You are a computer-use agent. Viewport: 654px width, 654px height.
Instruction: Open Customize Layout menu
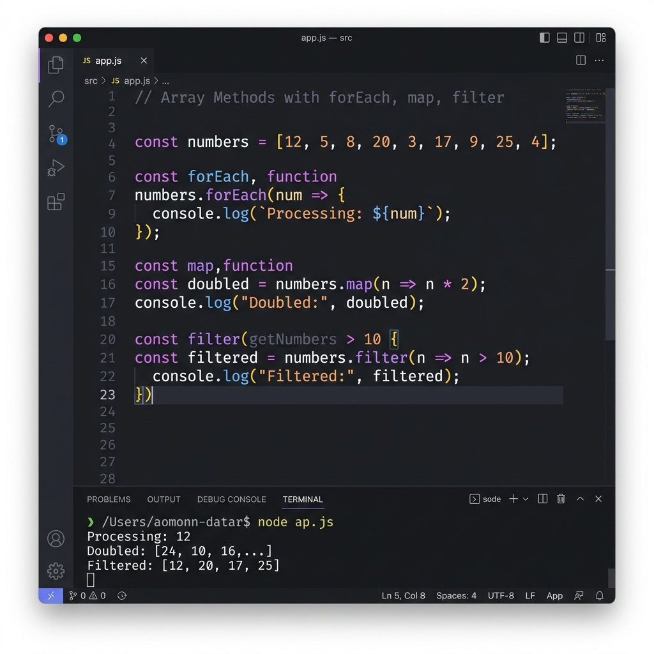click(x=601, y=38)
